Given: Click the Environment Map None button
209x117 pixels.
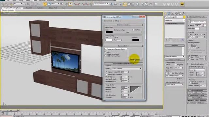Looking at the screenshot, I should coord(128,32).
